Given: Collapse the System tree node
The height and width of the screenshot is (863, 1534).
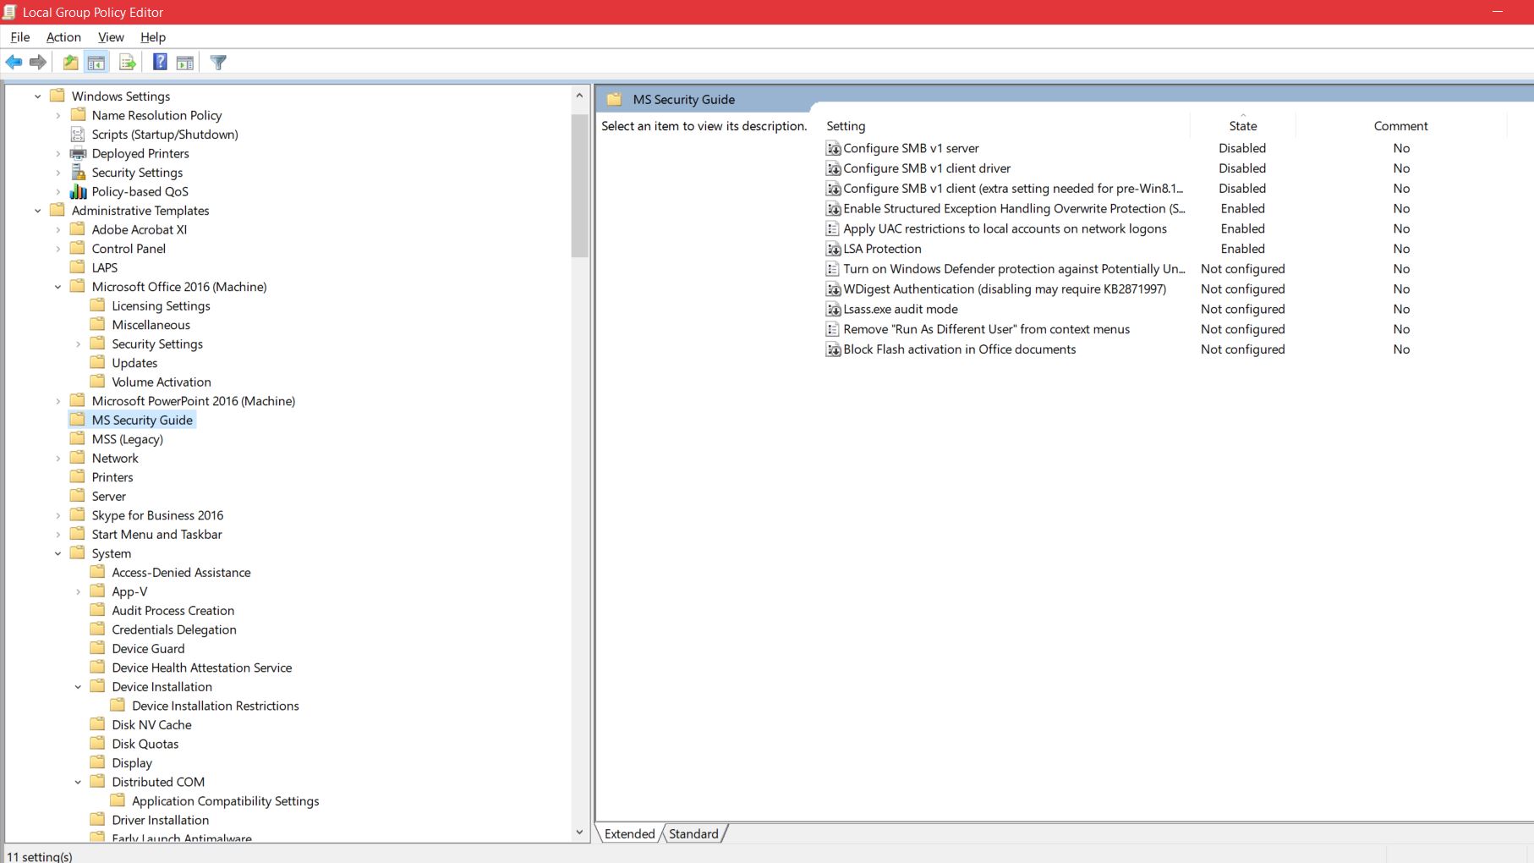Looking at the screenshot, I should click(58, 553).
